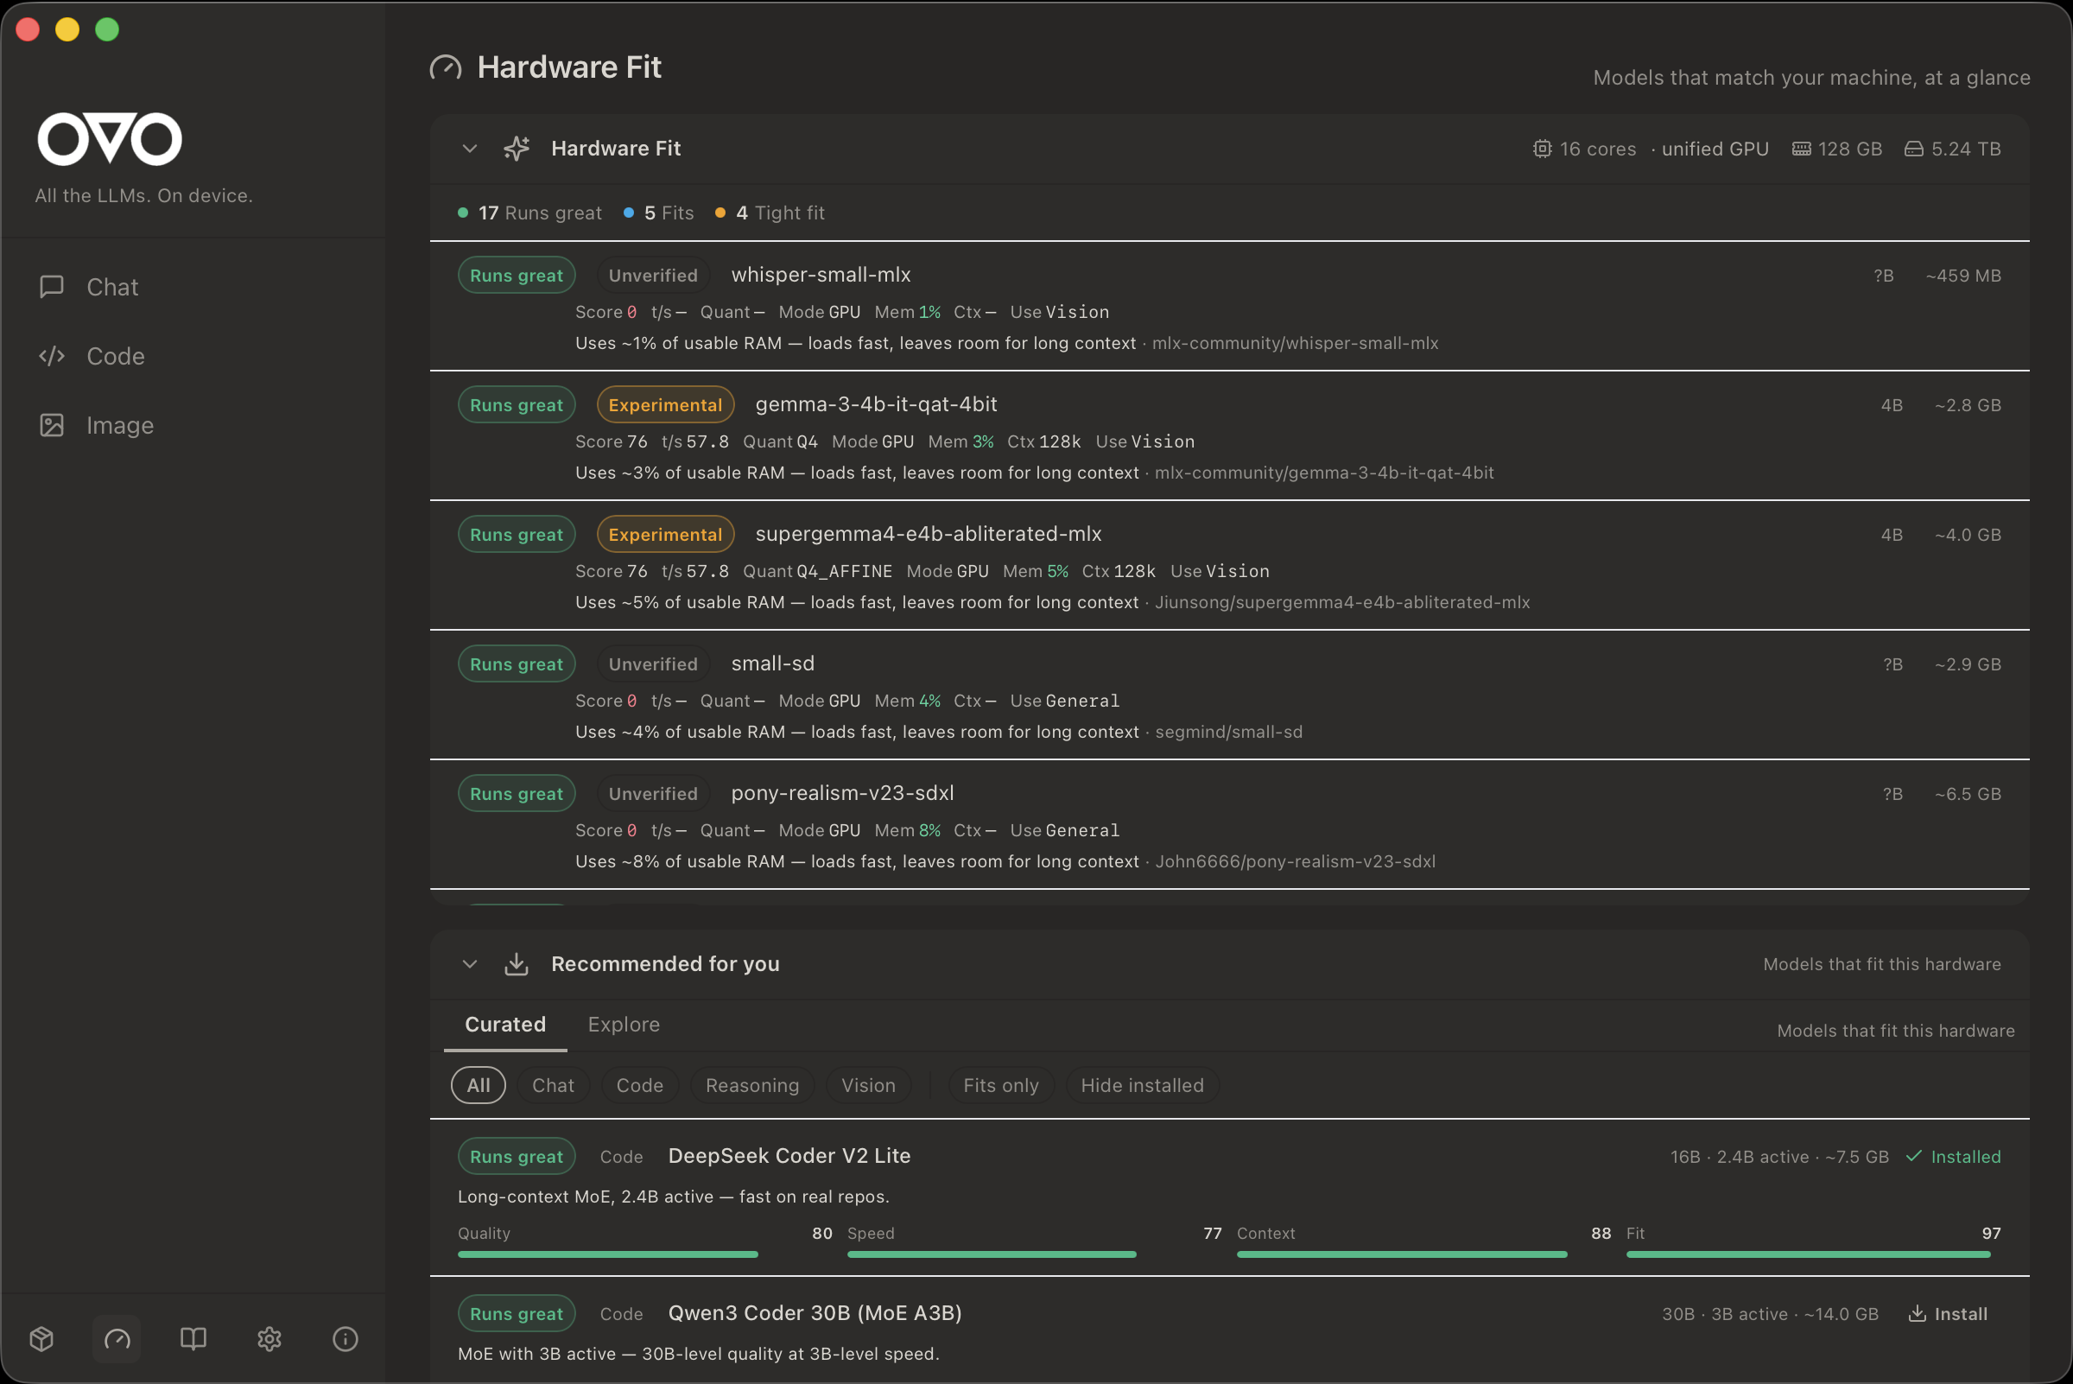Open the models cube icon in bottom bar
This screenshot has width=2073, height=1384.
coord(41,1339)
